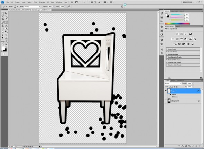
Task: Select the Eyedropper tool
Action: (x=6, y=19)
